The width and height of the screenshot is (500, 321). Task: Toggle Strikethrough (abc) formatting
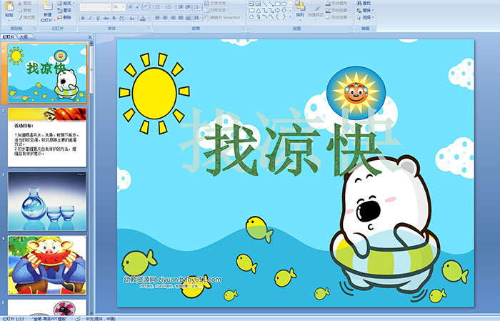[106, 18]
